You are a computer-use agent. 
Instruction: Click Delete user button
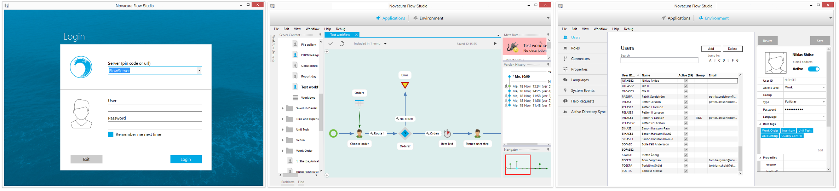click(x=732, y=49)
